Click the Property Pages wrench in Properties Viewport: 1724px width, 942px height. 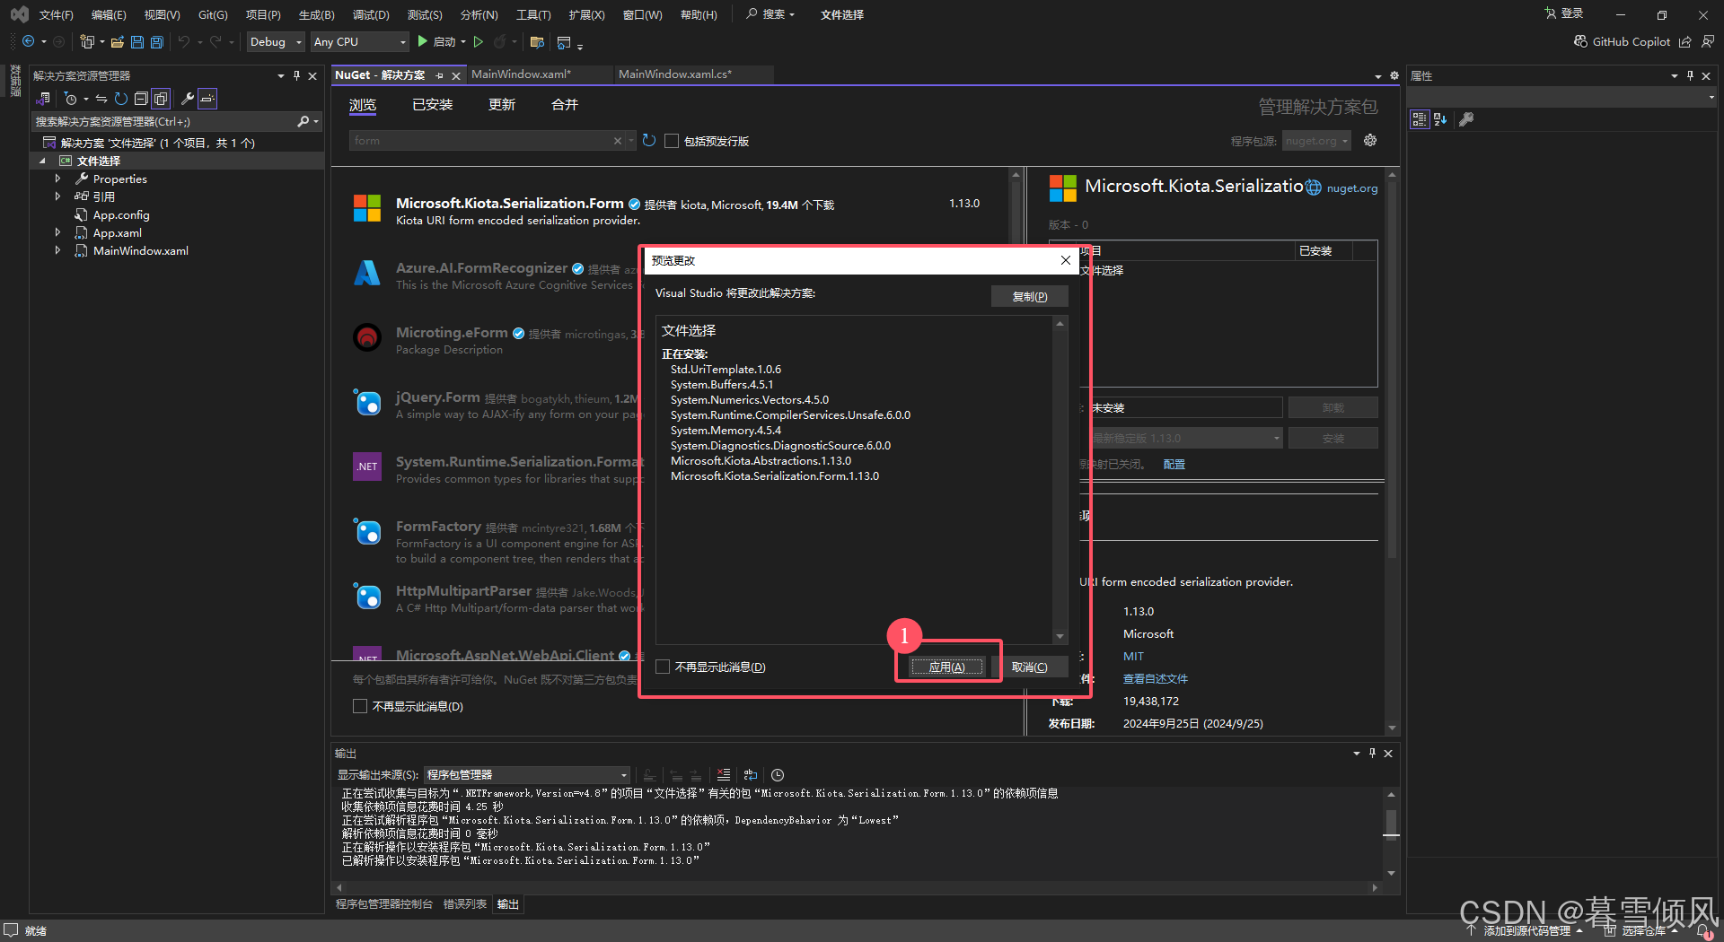(1466, 119)
